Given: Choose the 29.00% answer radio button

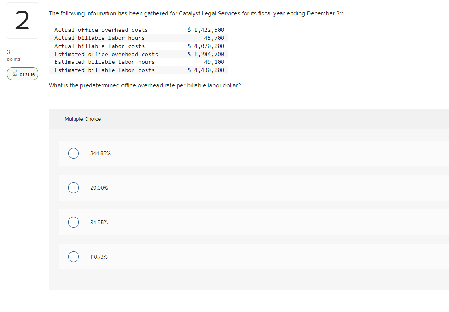Looking at the screenshot, I should click(x=74, y=188).
